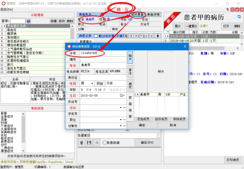Click the 返回[F4] menu item
This screenshot has height=169, width=244.
click(7, 10)
